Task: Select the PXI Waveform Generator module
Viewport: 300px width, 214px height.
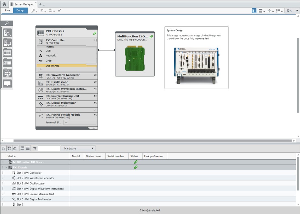Action: (67, 76)
